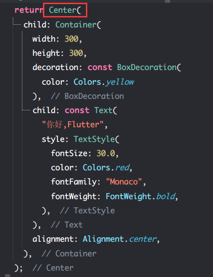Click Alignment.center value

tap(120, 239)
